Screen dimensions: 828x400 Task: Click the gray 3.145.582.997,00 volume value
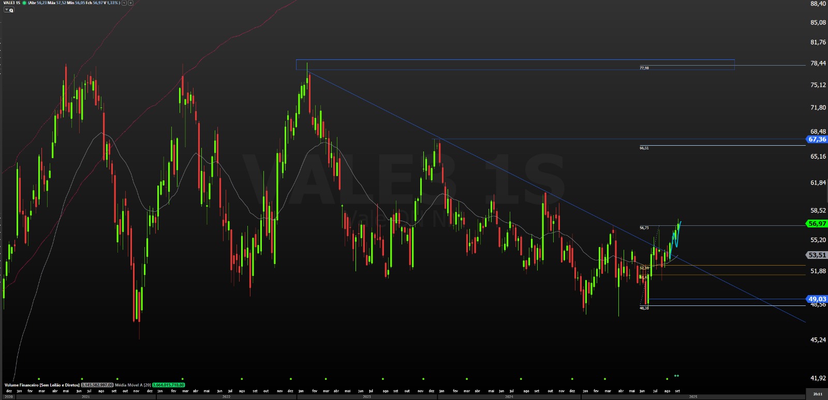pyautogui.click(x=97, y=385)
